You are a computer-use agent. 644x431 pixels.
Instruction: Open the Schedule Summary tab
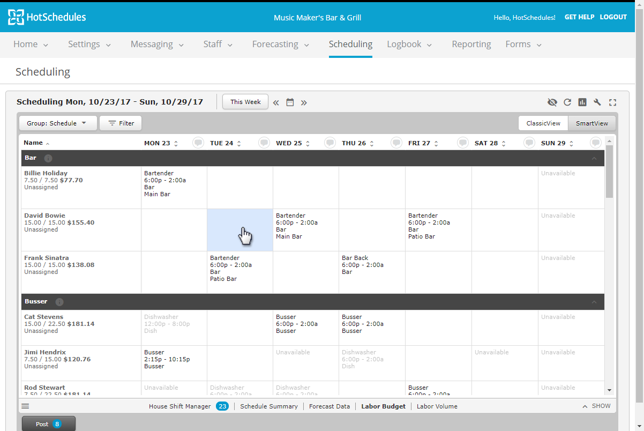tap(269, 406)
